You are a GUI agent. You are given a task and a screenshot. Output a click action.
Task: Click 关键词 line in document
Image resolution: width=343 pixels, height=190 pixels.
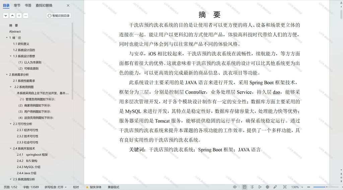[195, 150]
